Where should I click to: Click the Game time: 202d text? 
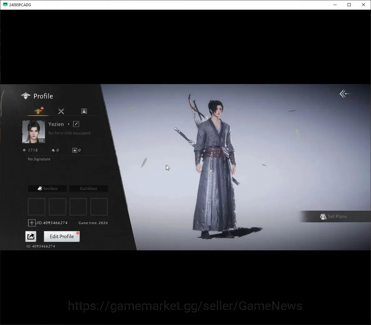pos(93,223)
